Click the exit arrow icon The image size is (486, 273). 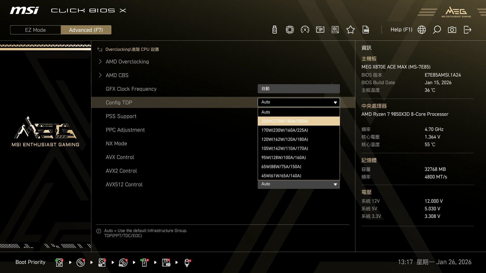coord(467,30)
